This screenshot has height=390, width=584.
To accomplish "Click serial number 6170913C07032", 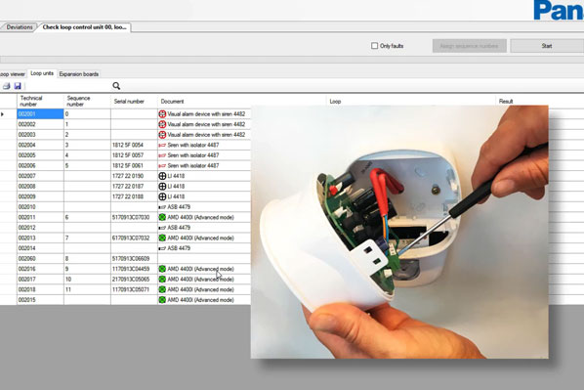I will coord(131,238).
